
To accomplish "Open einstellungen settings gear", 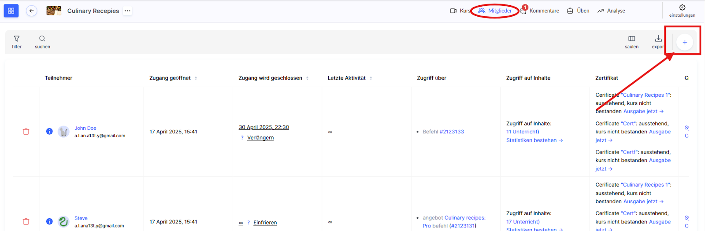I will coord(682,11).
